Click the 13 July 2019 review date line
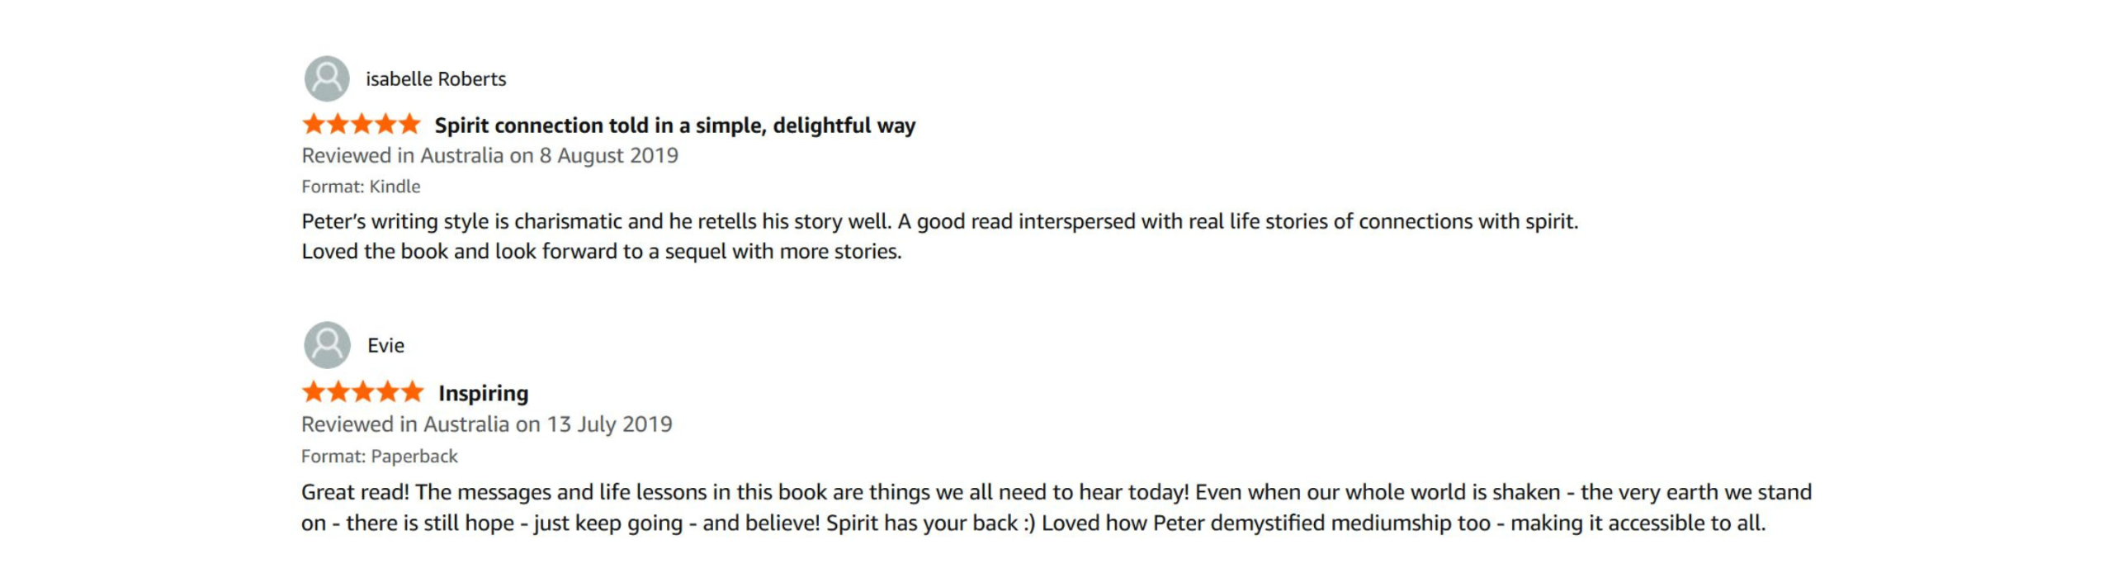This screenshot has width=2113, height=587. (x=487, y=424)
